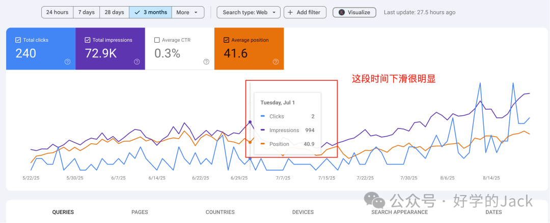This screenshot has height=223, width=550.
Task: Enable the Average CTR checkbox
Action: coord(157,40)
